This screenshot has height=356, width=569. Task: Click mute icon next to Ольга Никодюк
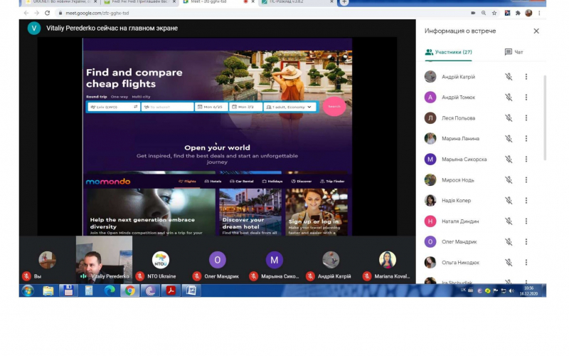tap(509, 262)
